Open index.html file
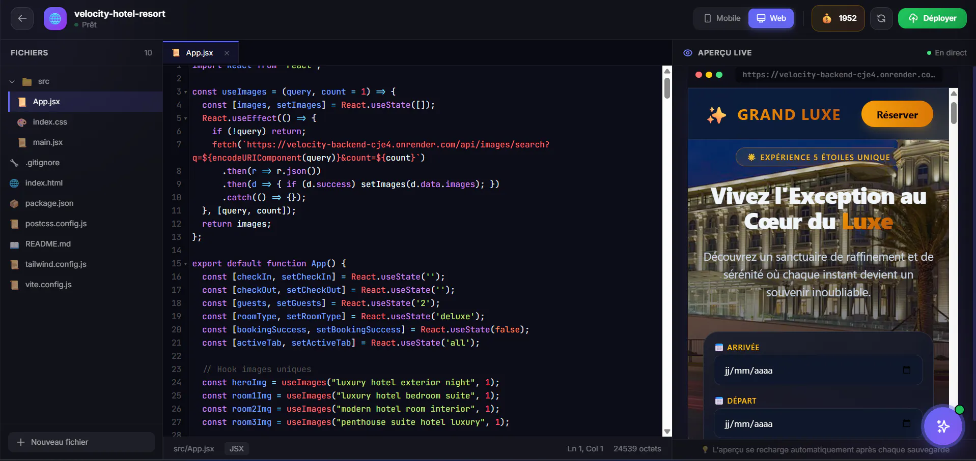 (81, 183)
